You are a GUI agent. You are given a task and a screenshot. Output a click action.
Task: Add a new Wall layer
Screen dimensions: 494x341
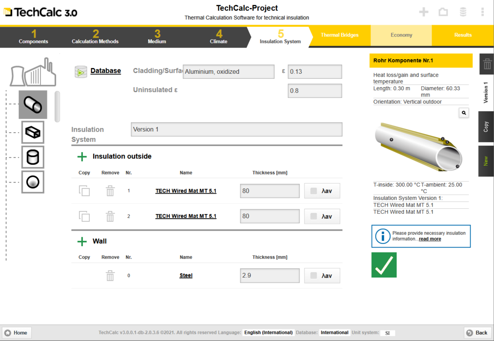click(82, 241)
